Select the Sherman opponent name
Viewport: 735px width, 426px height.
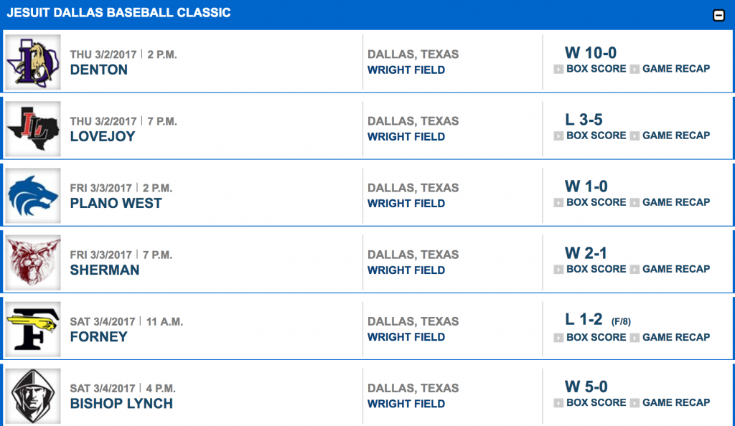[105, 270]
